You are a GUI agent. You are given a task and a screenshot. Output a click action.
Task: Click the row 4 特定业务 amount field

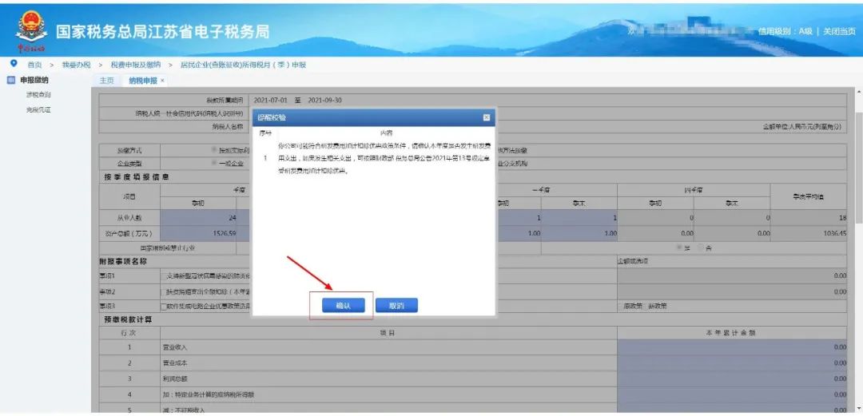tap(732, 394)
